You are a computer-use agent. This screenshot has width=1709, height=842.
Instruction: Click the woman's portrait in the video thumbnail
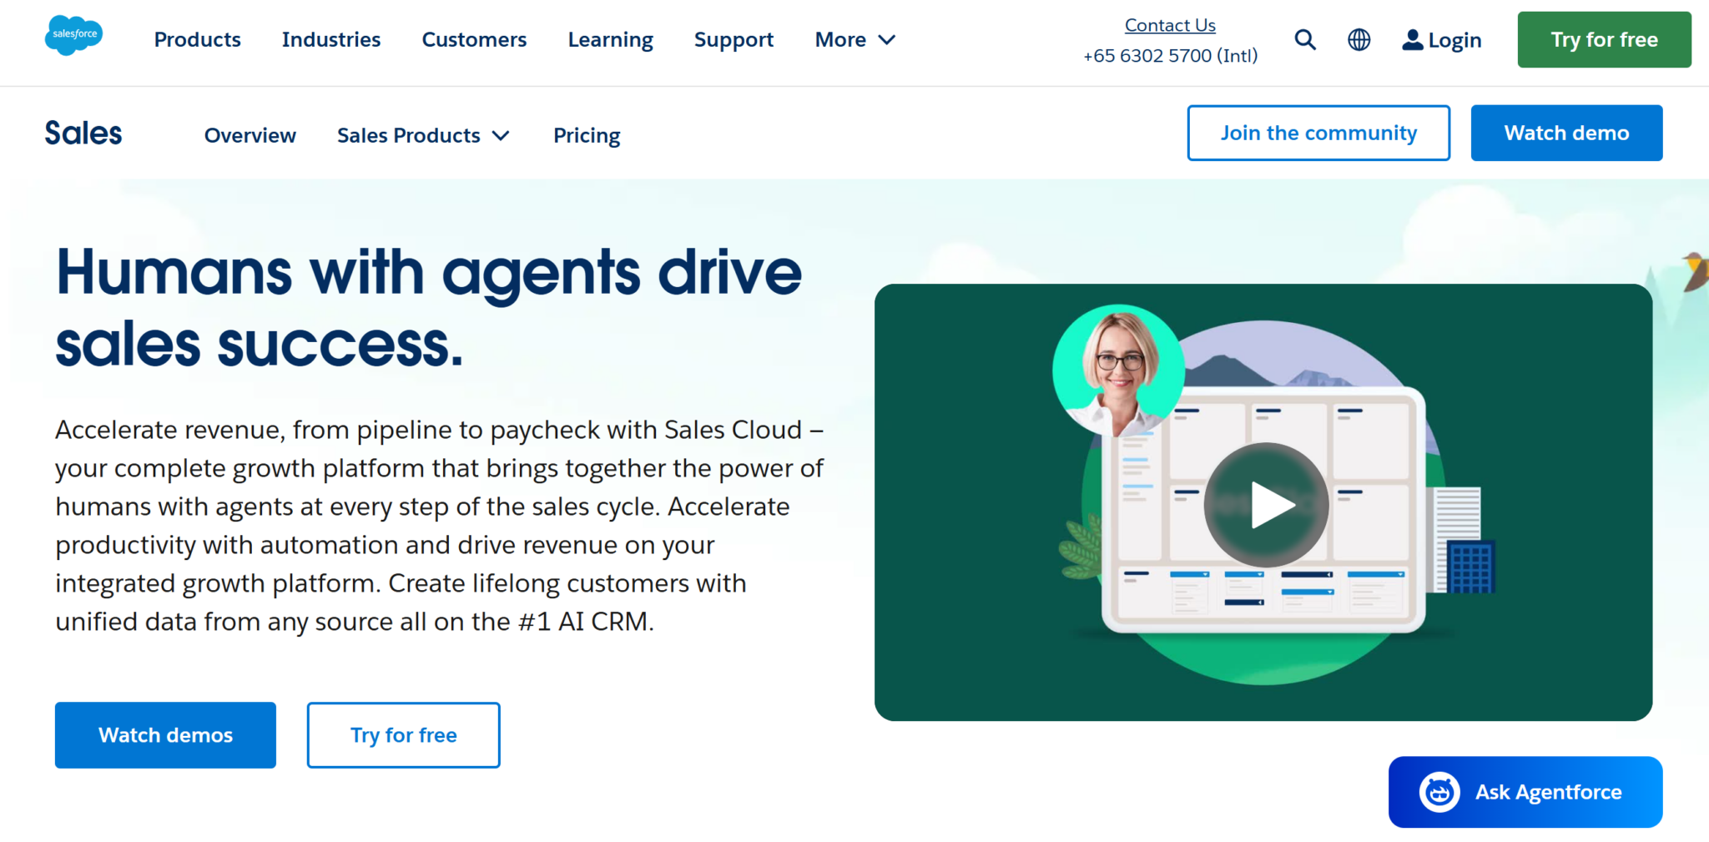tap(1118, 371)
